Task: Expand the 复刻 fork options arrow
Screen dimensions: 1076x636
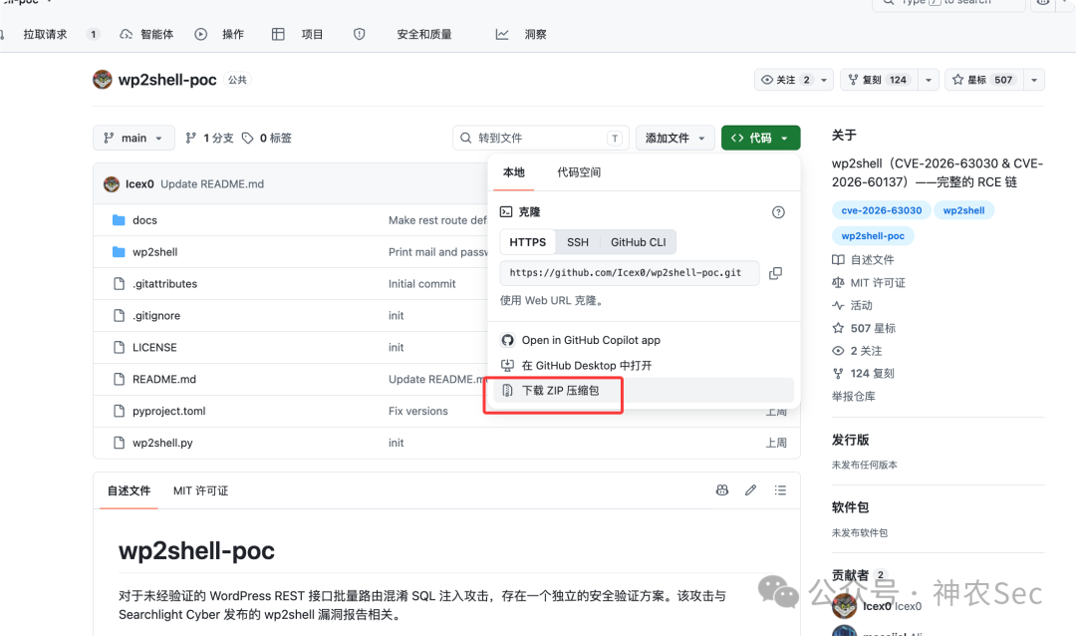Action: pyautogui.click(x=929, y=80)
